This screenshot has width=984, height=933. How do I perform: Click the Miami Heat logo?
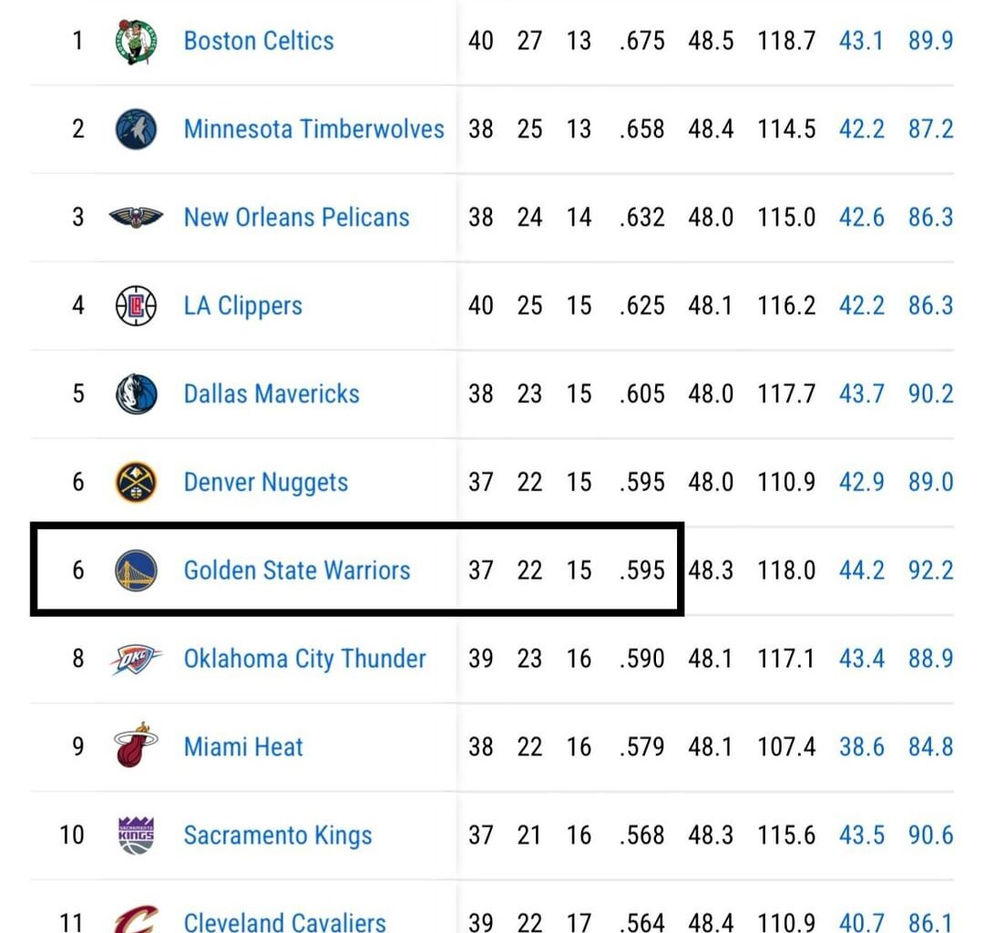[x=135, y=746]
